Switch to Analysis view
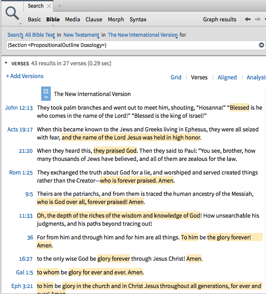 (256, 77)
